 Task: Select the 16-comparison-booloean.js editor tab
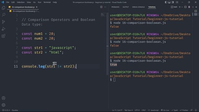pos(23,7)
